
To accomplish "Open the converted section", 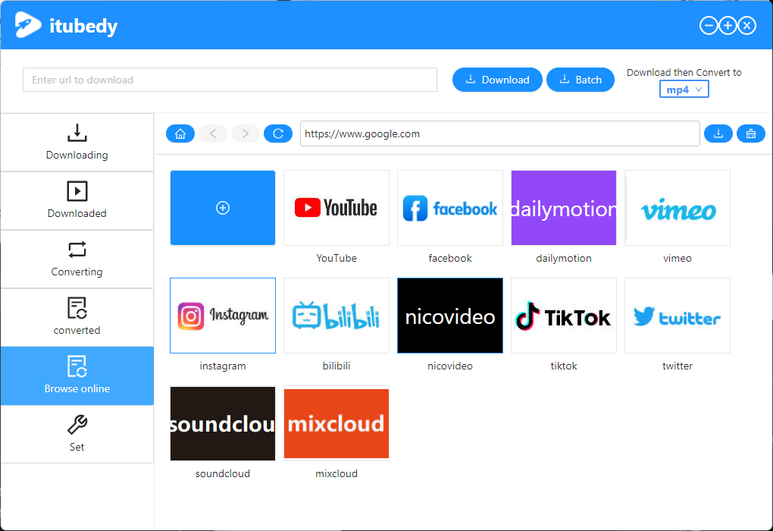I will [x=77, y=317].
